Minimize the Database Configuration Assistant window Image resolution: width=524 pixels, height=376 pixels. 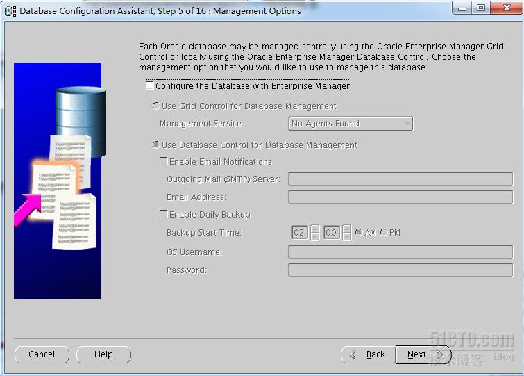[462, 8]
